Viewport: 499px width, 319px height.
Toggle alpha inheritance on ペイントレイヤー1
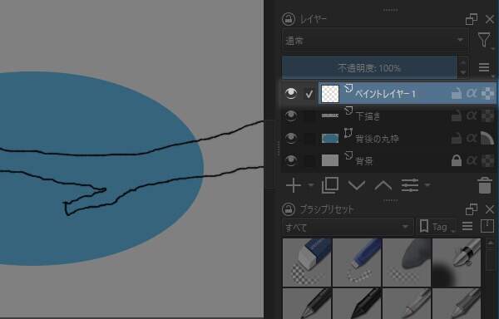pyautogui.click(x=472, y=94)
